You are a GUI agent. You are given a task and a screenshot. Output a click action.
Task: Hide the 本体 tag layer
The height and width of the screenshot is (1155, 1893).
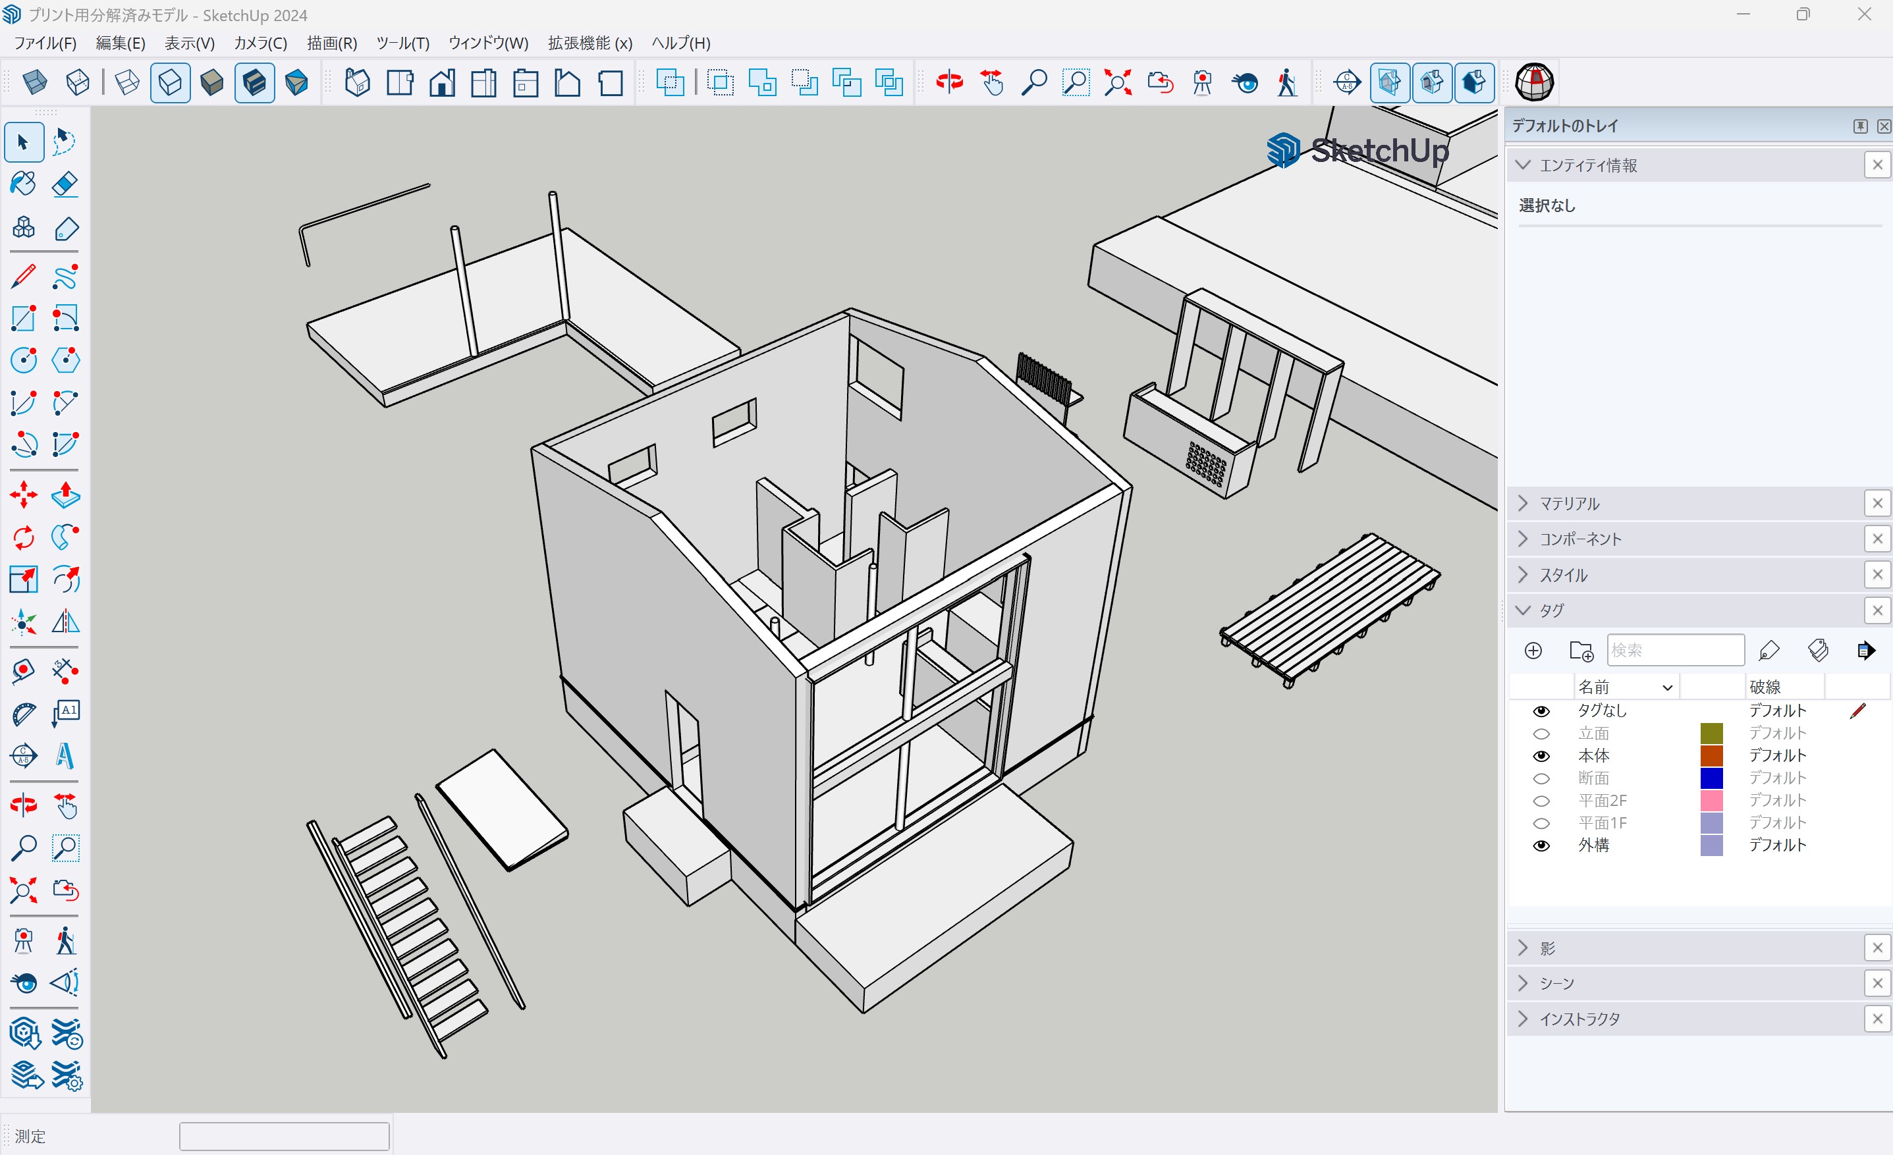[x=1541, y=756]
